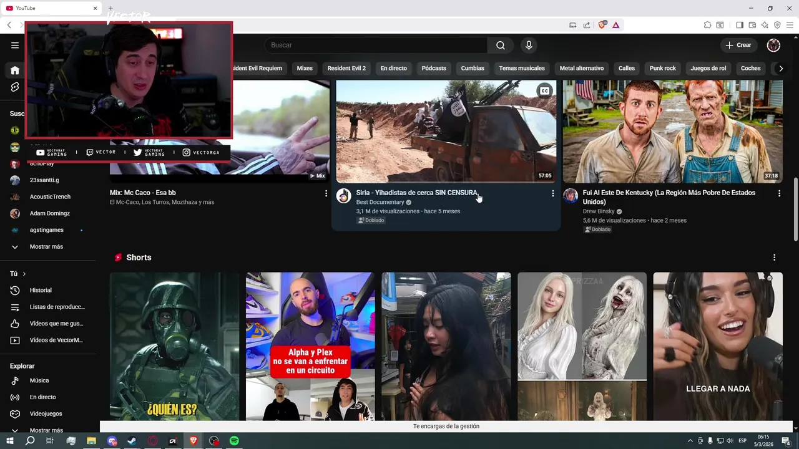Click the share page icon in address bar
Viewport: 799px width, 449px height.
coord(587,25)
